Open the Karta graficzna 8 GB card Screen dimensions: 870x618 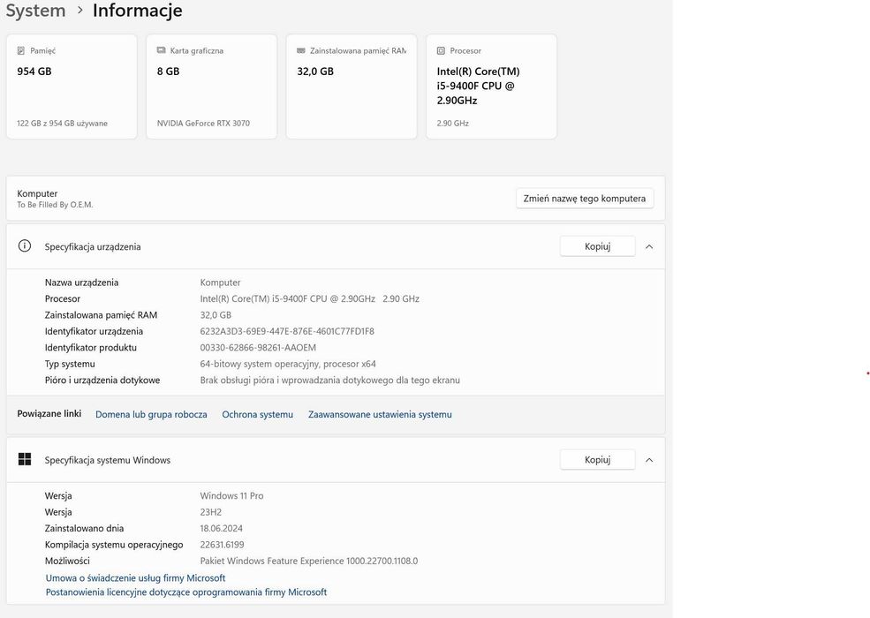(x=211, y=87)
